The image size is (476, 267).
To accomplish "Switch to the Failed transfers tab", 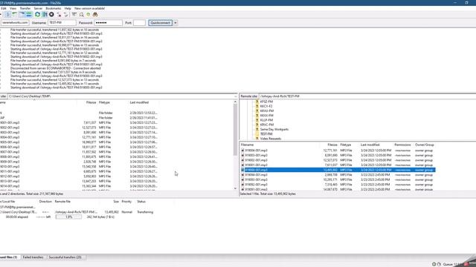I will point(33,257).
